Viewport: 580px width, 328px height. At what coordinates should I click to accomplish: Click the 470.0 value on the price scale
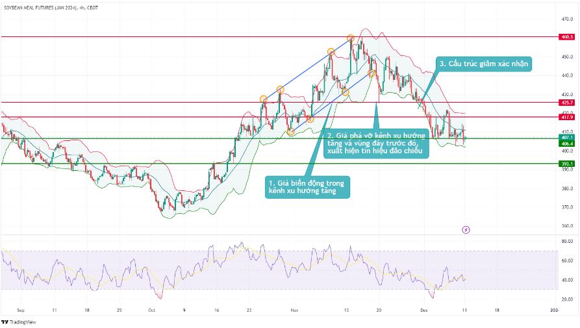tap(566, 19)
